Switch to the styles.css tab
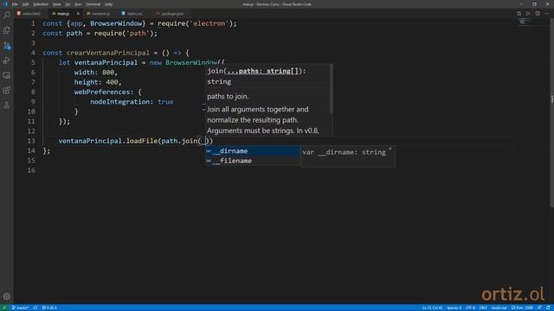Image resolution: width=554 pixels, height=311 pixels. click(x=135, y=14)
